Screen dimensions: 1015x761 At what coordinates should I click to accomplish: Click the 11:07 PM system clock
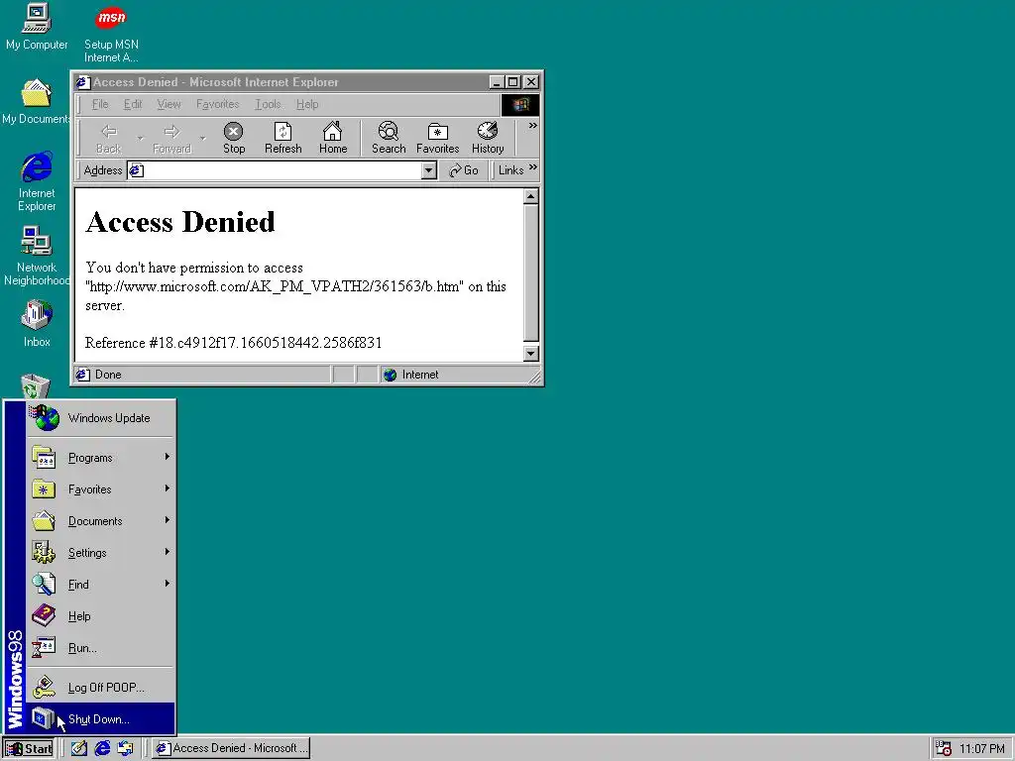982,749
